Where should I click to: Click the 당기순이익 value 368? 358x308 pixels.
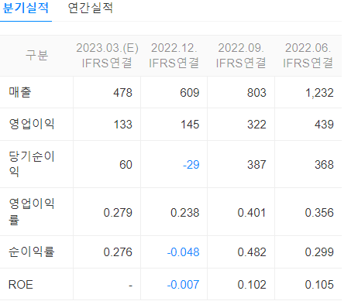point(324,165)
